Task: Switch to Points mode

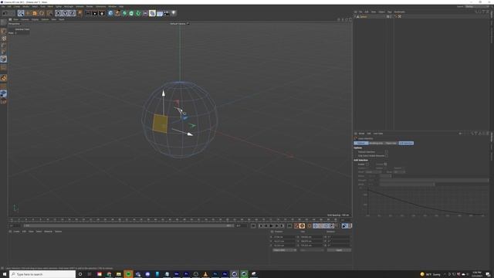Action: coord(3,46)
